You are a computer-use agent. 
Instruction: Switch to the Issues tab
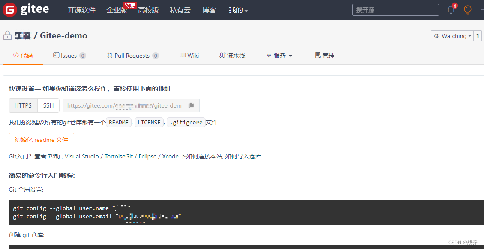click(x=69, y=56)
